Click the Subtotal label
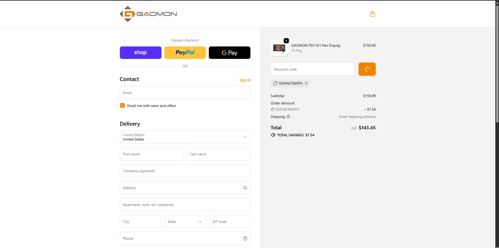 pyautogui.click(x=277, y=96)
